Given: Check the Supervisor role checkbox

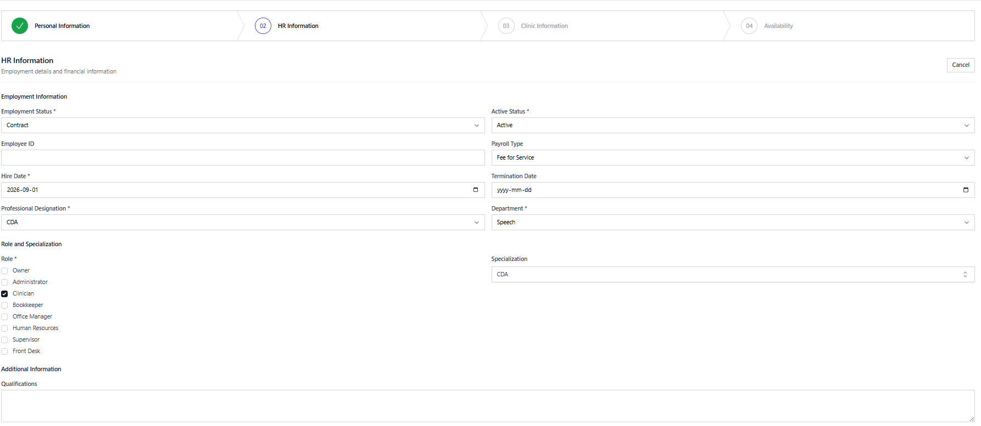Looking at the screenshot, I should pos(4,340).
